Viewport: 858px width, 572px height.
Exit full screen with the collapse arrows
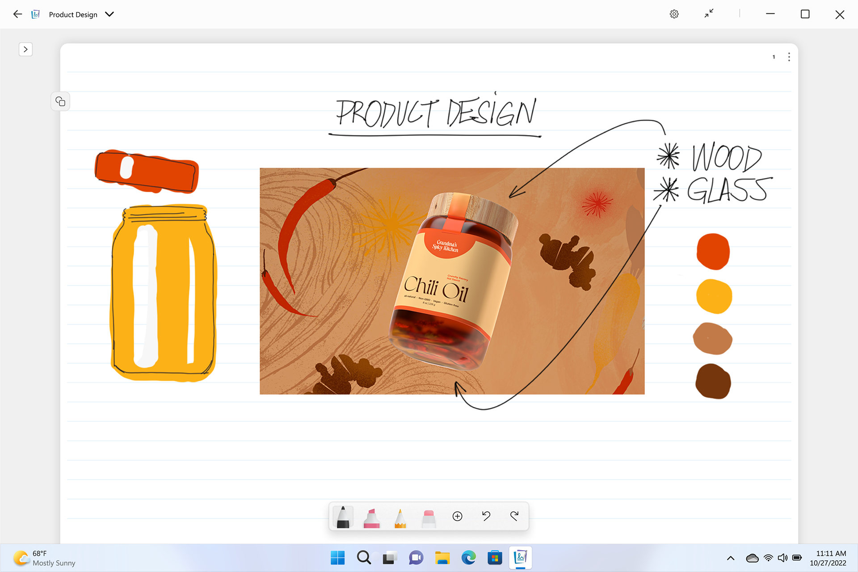(709, 14)
